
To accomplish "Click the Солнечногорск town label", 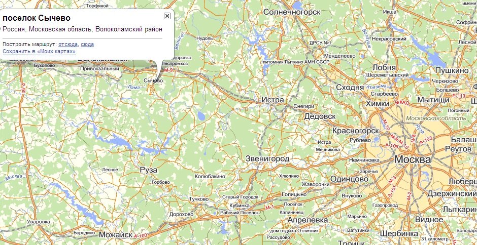I will point(292,12).
